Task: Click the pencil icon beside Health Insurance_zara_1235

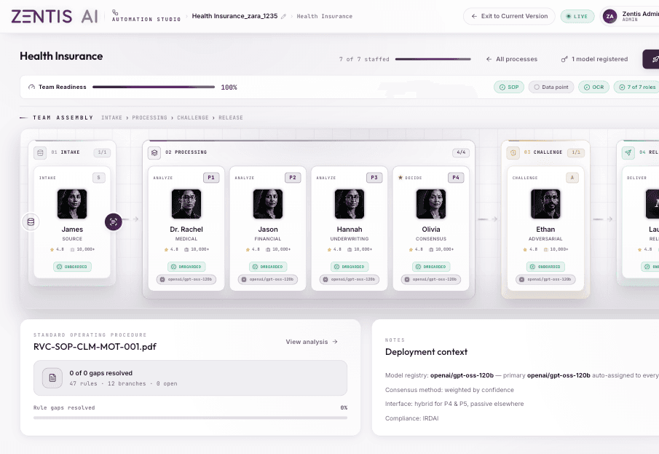Action: coord(284,17)
